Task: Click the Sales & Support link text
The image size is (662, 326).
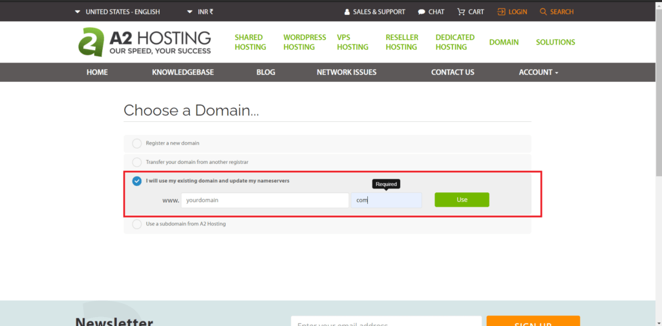Action: pyautogui.click(x=379, y=12)
